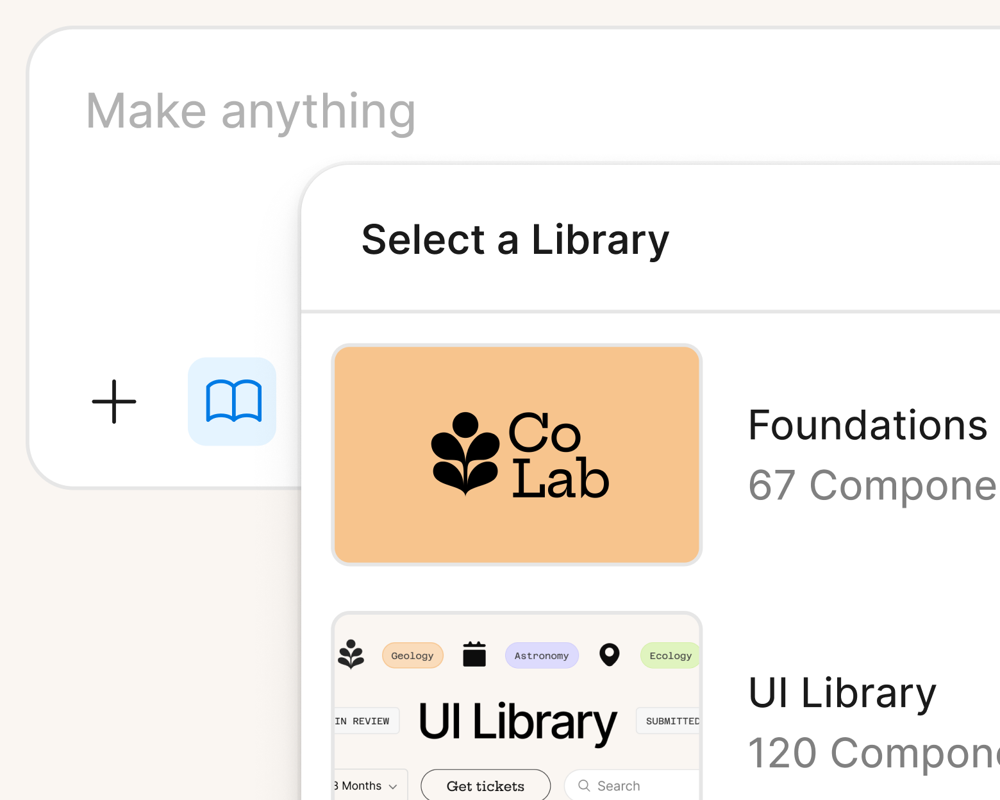The image size is (1000, 800).
Task: Click the plant logo in UI Library header
Action: [x=351, y=655]
